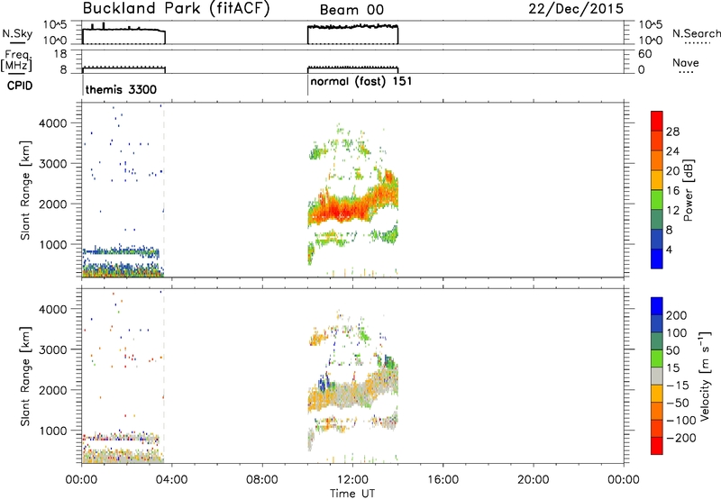Viewport: 721px width, 499px height.
Task: Click the "1000" tick of power panel
Action: (53, 244)
